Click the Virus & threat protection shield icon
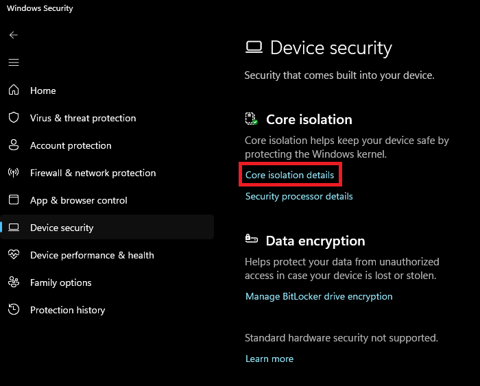The height and width of the screenshot is (386, 480). 14,118
